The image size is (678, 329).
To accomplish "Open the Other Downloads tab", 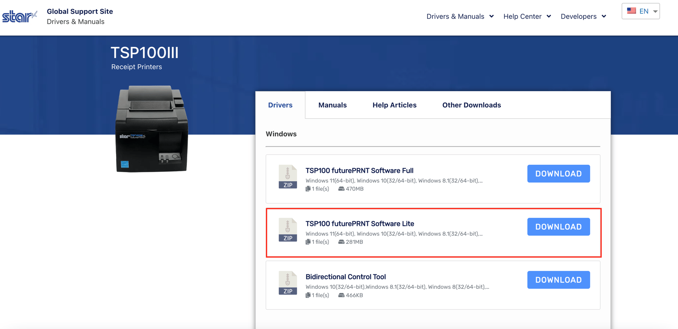I will [471, 105].
